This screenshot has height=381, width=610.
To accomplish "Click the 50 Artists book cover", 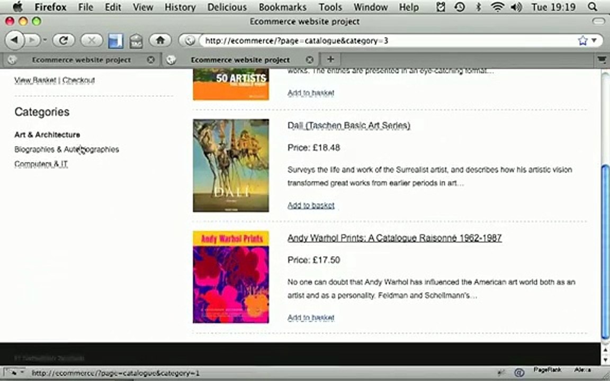I will pos(231,84).
